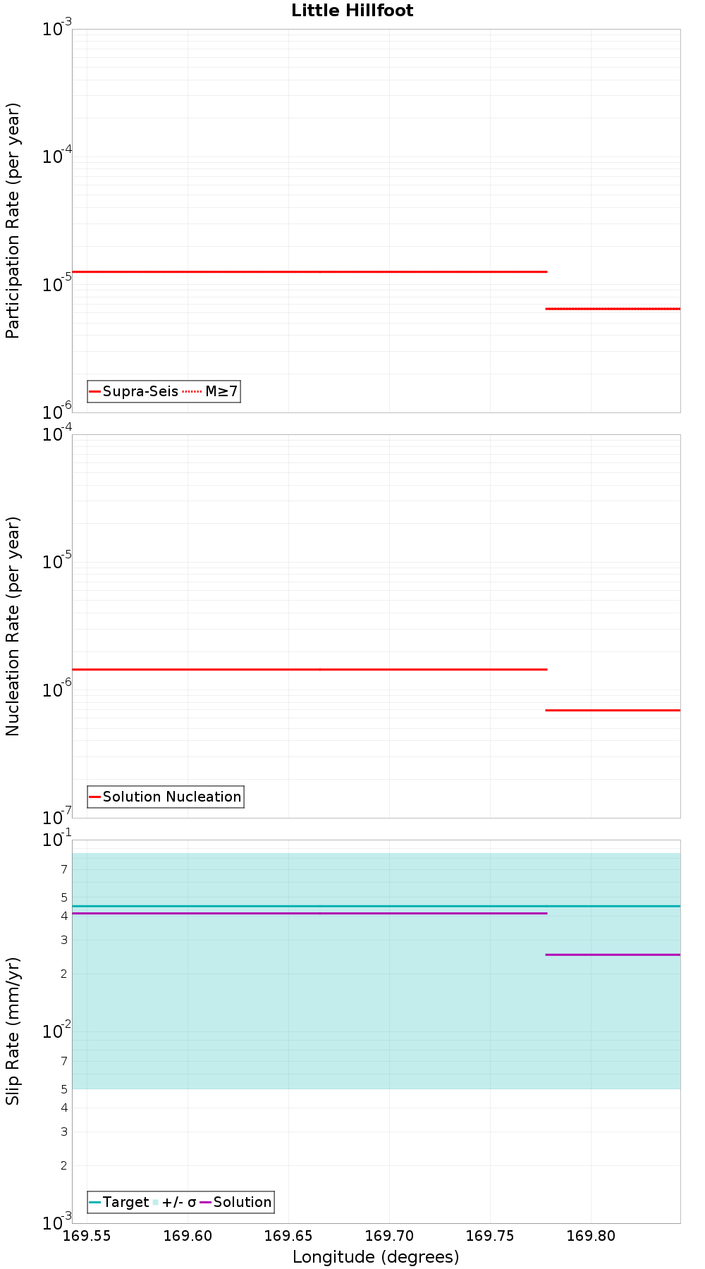
Task: Click the lower red participation rate segment
Action: [x=613, y=309]
